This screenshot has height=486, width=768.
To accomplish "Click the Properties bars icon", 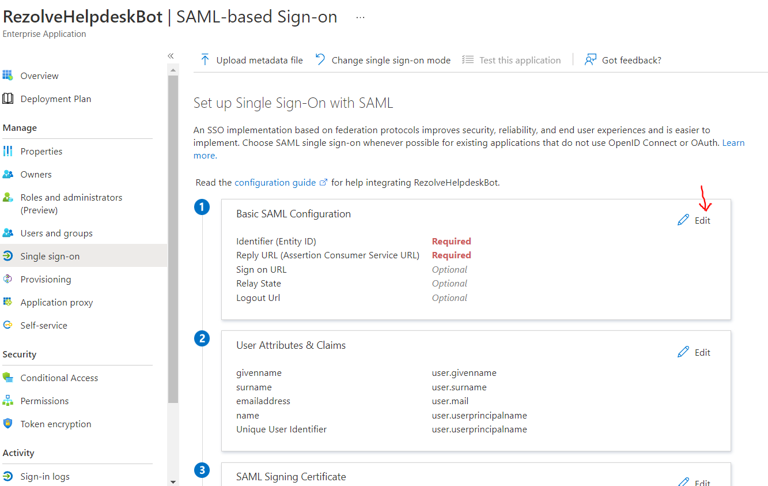I will (7, 151).
